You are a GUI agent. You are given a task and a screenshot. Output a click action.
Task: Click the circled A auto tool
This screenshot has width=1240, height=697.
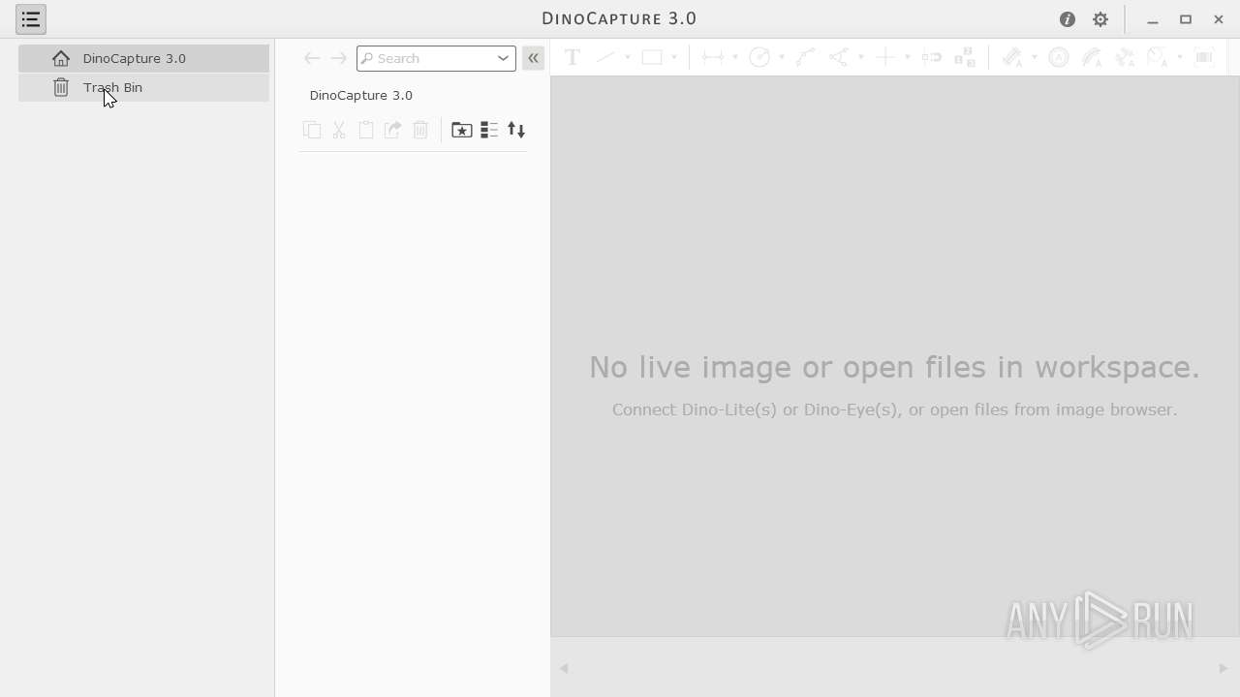tap(1059, 57)
